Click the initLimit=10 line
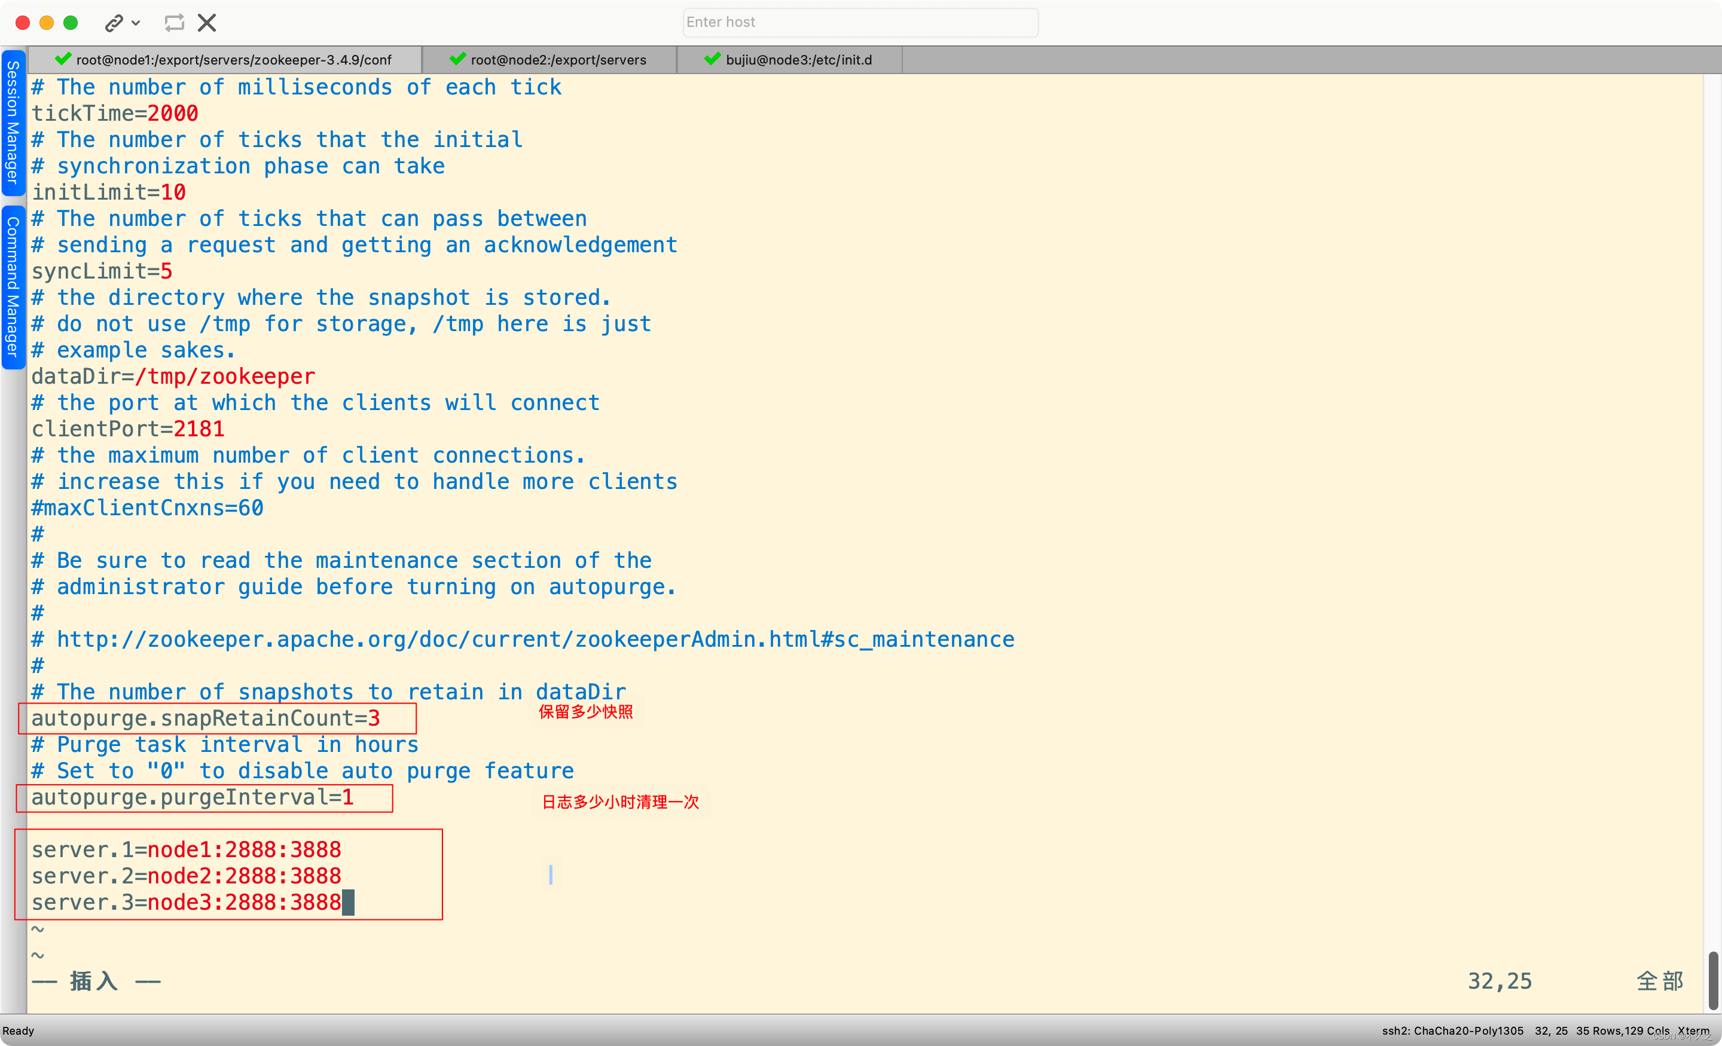The height and width of the screenshot is (1046, 1722). pos(109,192)
